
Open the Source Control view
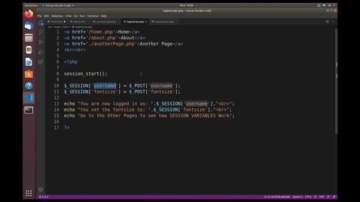tap(40, 42)
